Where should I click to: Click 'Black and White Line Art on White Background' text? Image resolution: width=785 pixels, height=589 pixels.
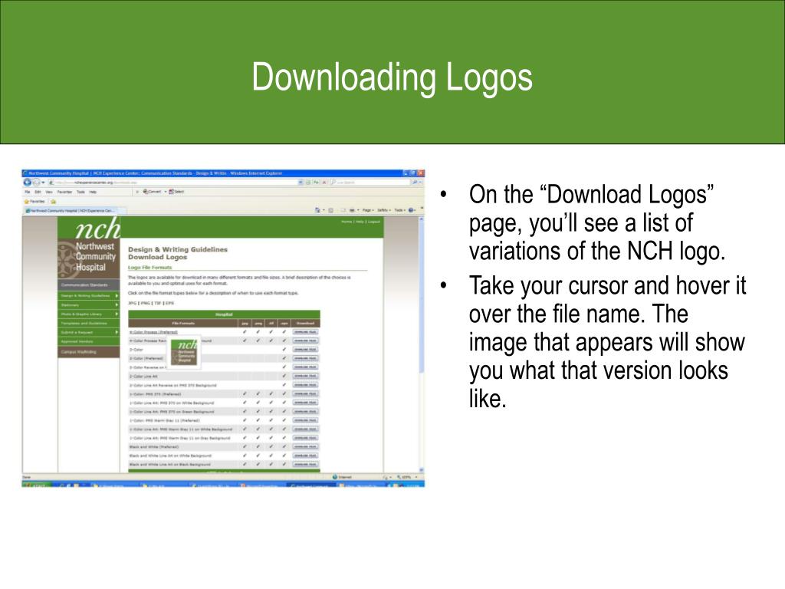(x=170, y=456)
